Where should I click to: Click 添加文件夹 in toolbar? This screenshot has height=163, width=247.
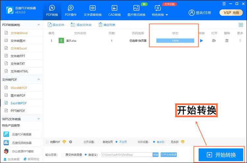tap(81, 25)
